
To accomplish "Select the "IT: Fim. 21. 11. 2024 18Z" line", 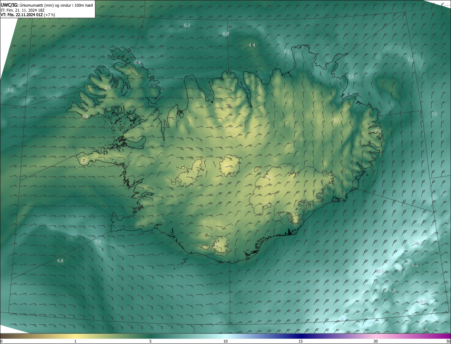I will 23,10.
